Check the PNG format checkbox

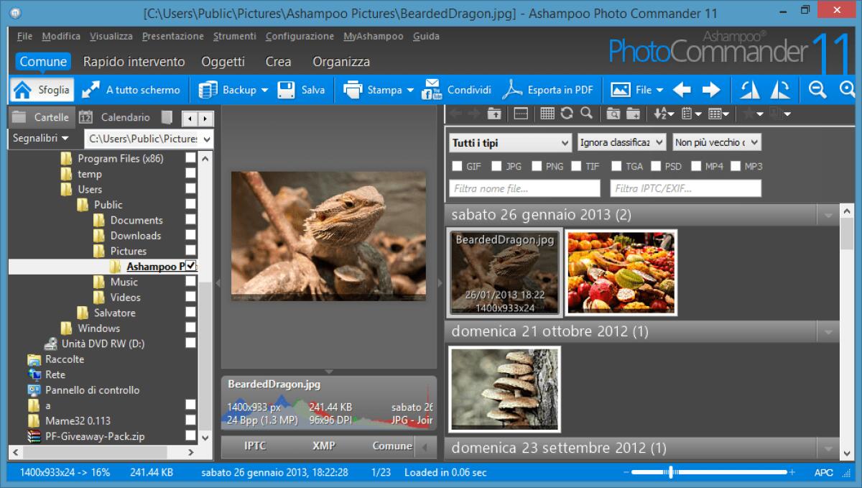click(x=535, y=165)
